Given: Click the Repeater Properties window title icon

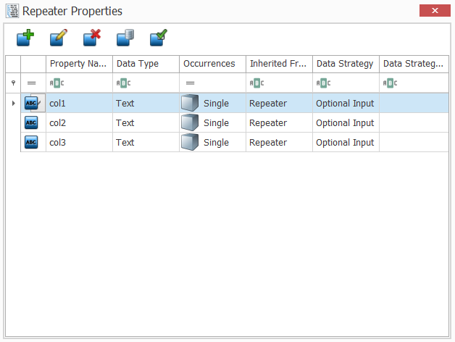Looking at the screenshot, I should 12,11.
